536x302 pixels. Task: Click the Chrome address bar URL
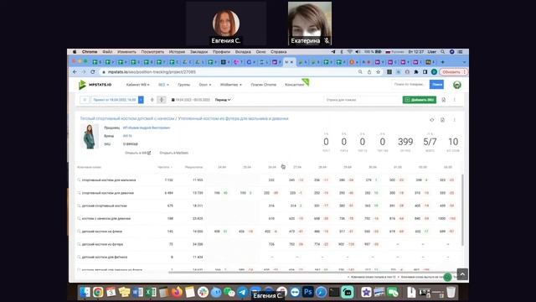click(152, 72)
